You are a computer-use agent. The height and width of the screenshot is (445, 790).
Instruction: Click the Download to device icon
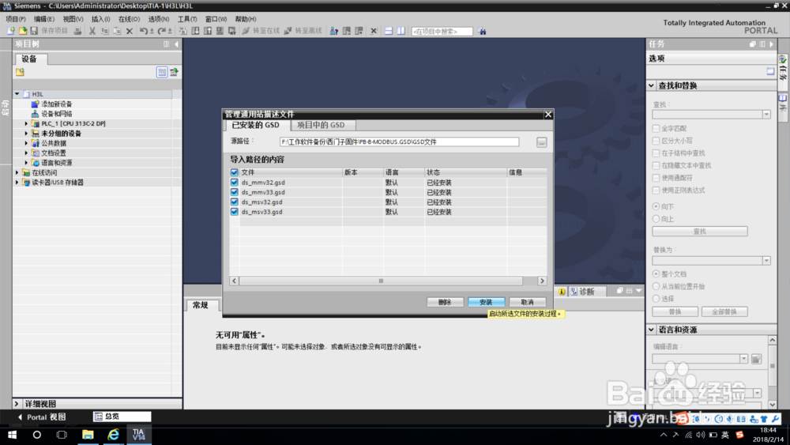tap(195, 32)
